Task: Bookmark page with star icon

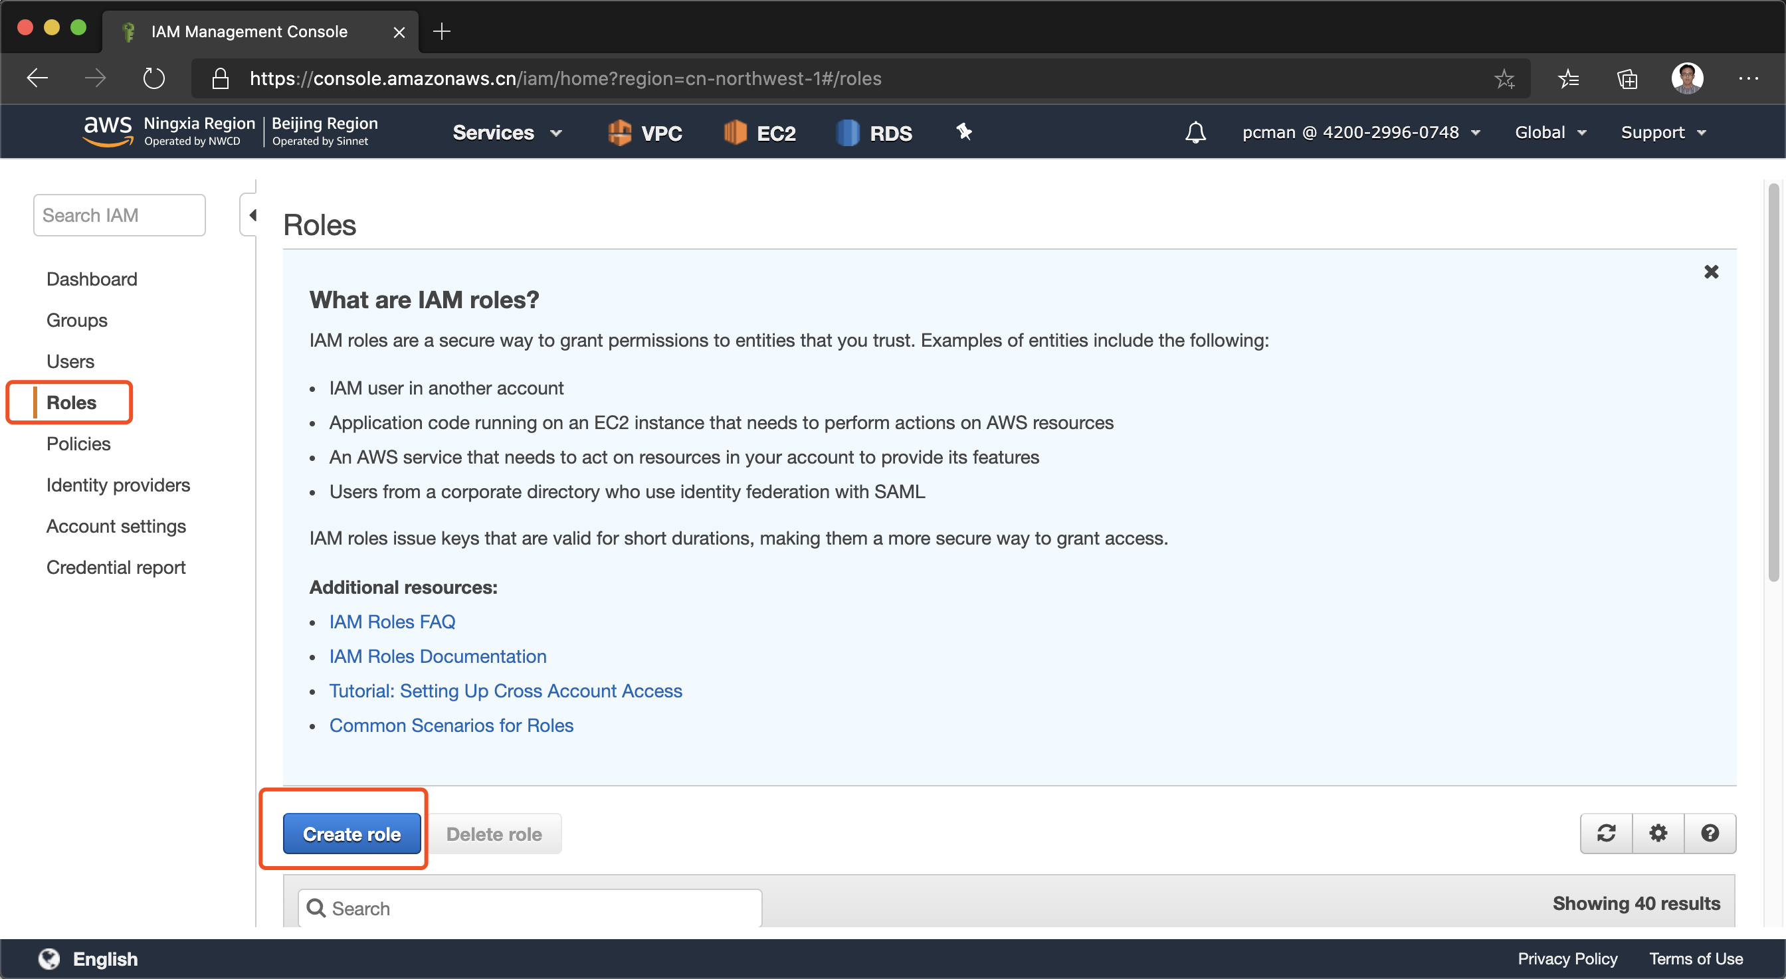Action: coord(1504,79)
